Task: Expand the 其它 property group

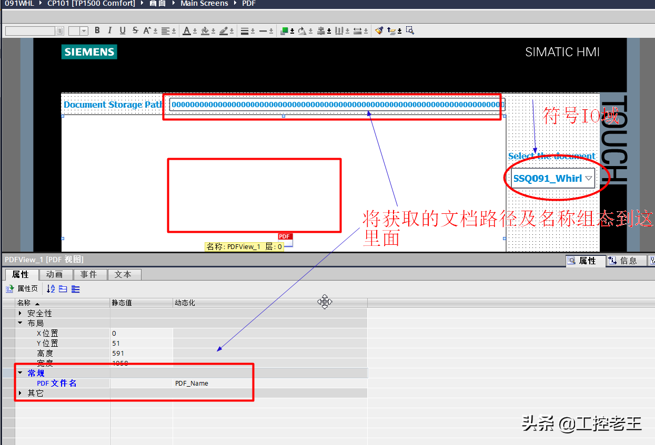Action: (20, 393)
